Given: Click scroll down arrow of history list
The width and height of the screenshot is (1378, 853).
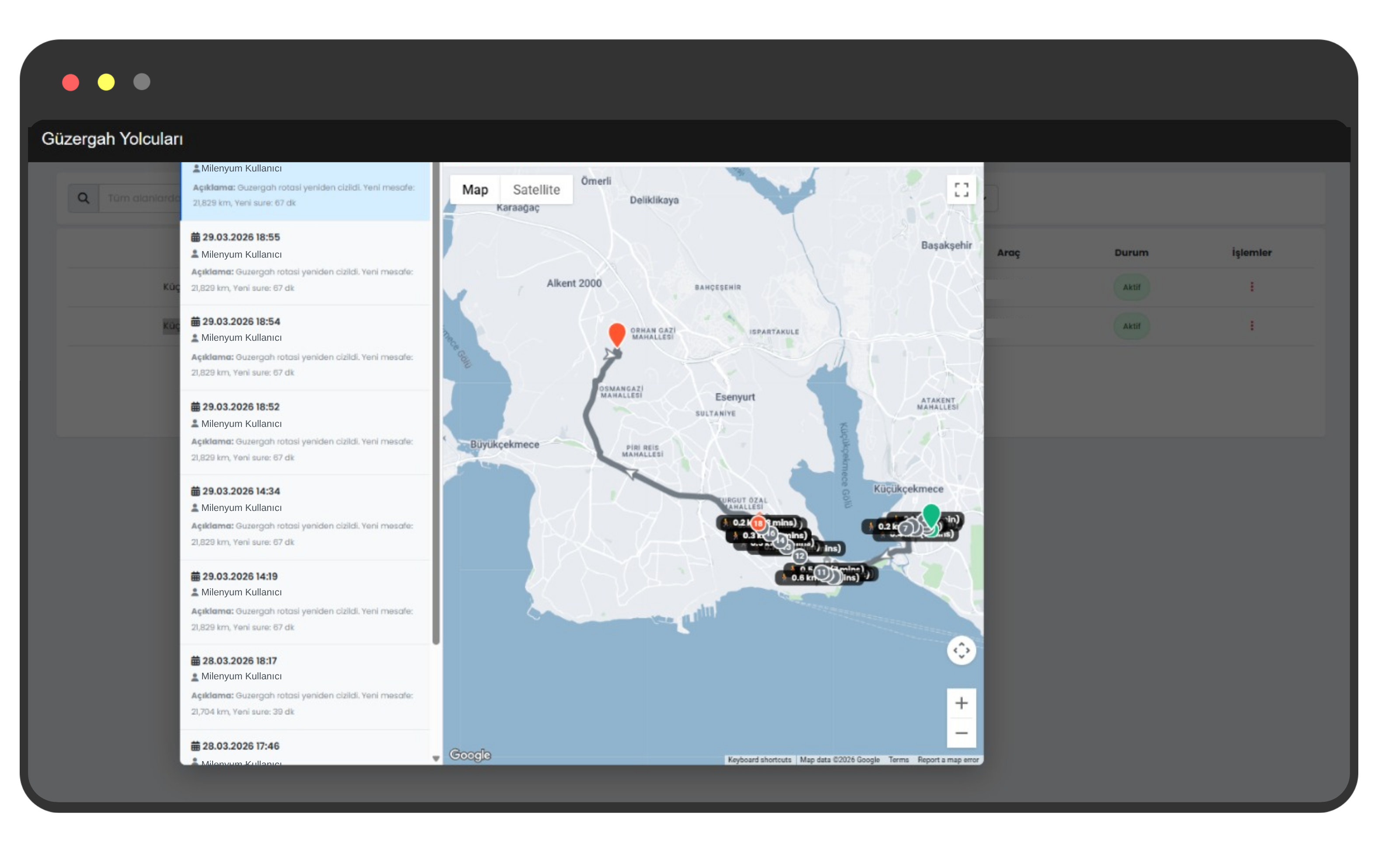Looking at the screenshot, I should (435, 758).
